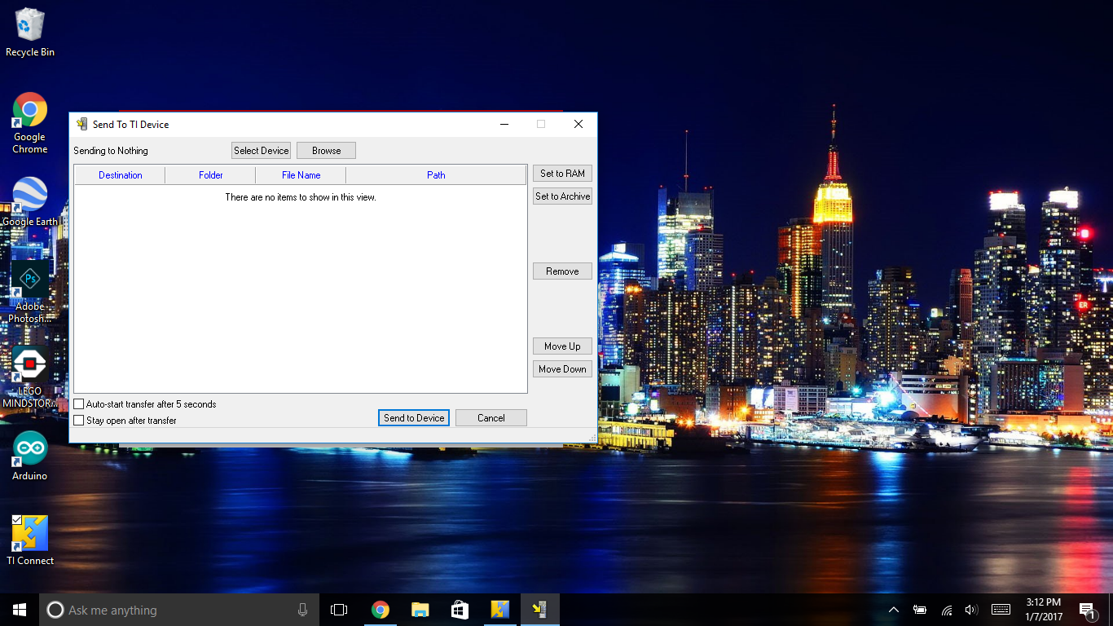Open the touch keyboard tray icon
Screen dimensions: 1113x626
pos(1001,610)
